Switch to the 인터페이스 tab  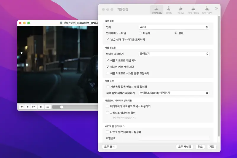(x=156, y=9)
